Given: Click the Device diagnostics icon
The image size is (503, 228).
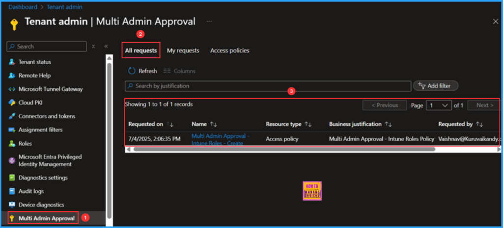Looking at the screenshot, I should tap(12, 204).
